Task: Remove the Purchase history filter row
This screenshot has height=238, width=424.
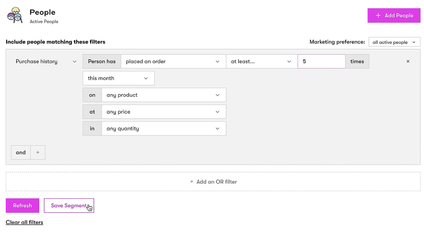Action: pyautogui.click(x=408, y=61)
